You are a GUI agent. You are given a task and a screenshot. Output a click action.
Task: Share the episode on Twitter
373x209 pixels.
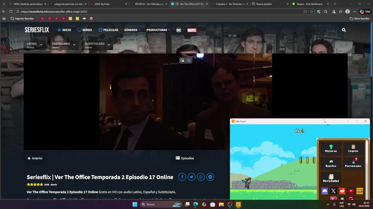point(191,177)
